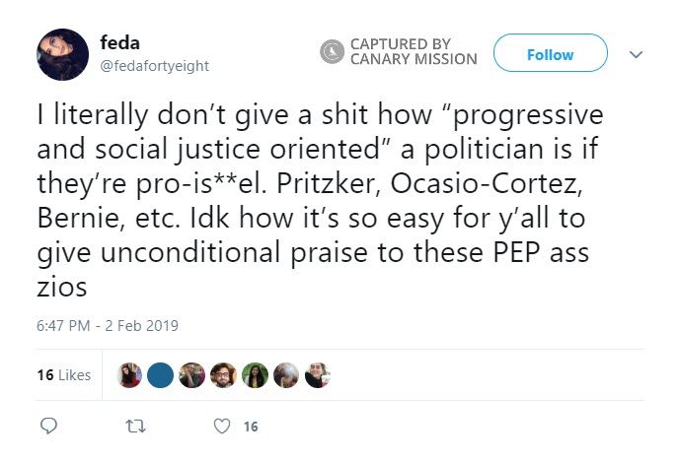Viewport: 678px width, 461px height.
Task: Click the "Captured by Canary Mission" label
Action: pyautogui.click(x=413, y=52)
